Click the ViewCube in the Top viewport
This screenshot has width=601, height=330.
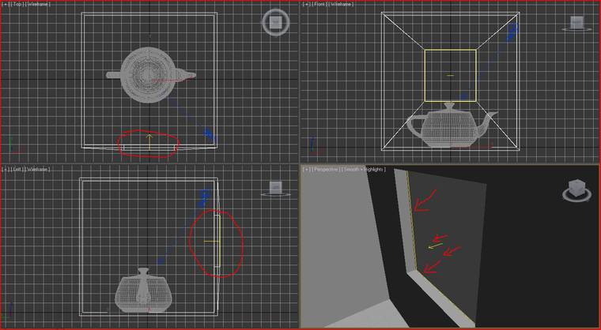(x=275, y=22)
